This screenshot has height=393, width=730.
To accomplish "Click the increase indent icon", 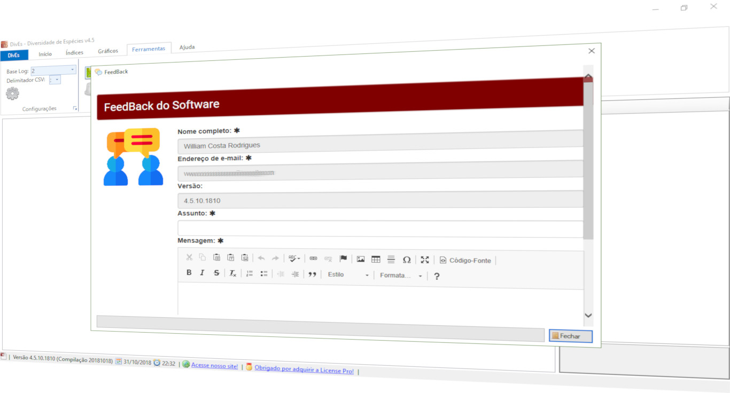I will (x=295, y=274).
